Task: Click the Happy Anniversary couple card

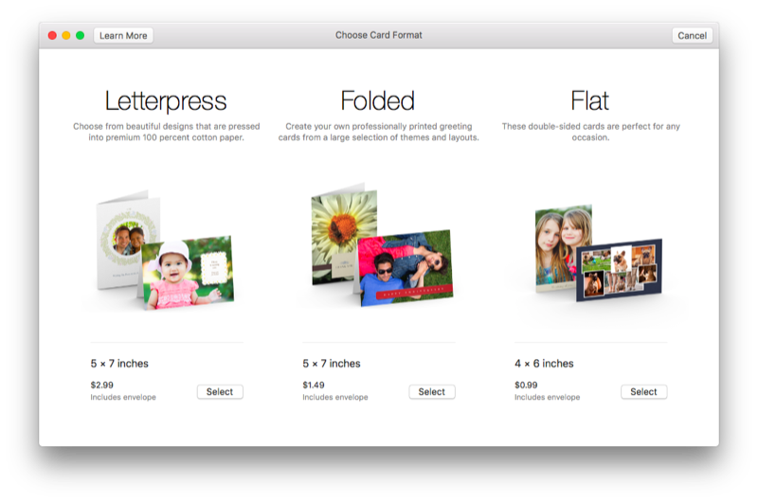Action: click(x=406, y=267)
